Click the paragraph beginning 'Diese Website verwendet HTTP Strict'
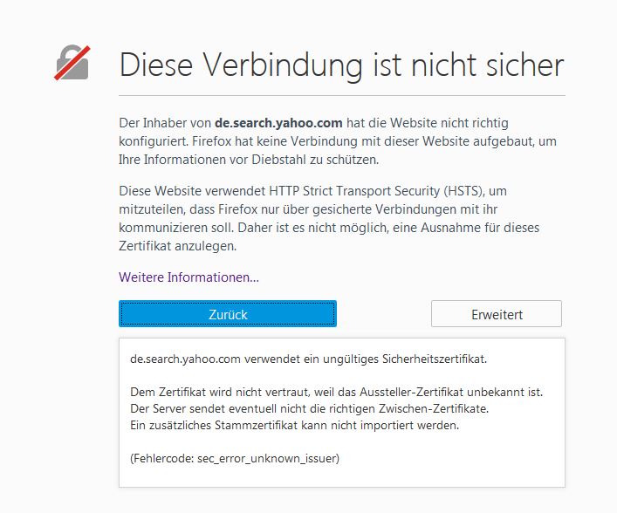The image size is (617, 513). pos(329,218)
